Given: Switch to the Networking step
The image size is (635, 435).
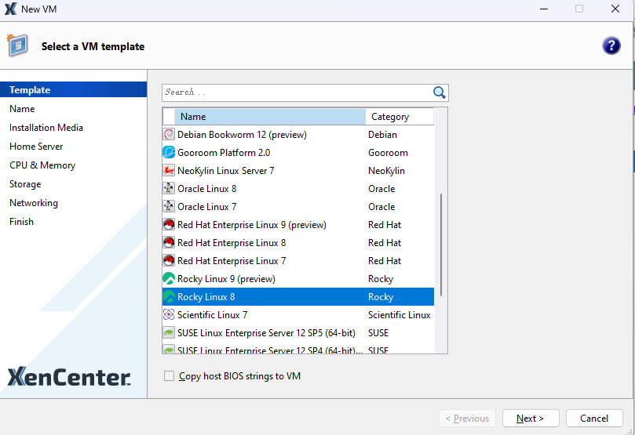Looking at the screenshot, I should coord(34,203).
